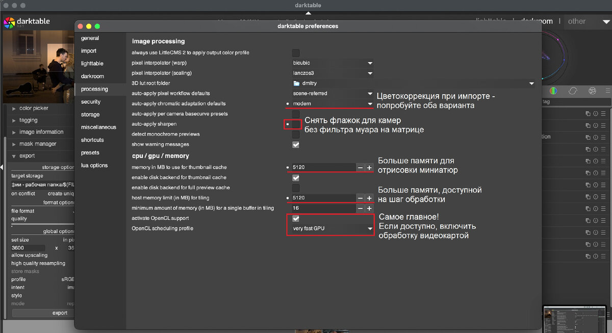612x333 pixels.
Task: Decrease minimum single buffer memory with minus
Action: 360,208
